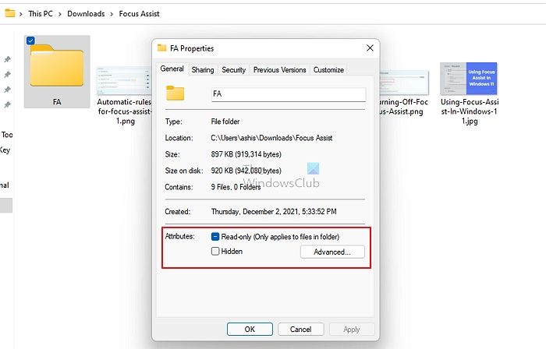This screenshot has height=349, width=546.
Task: Select the Using-Focus-Assist-In-Windows-11.jpg thumbnail
Action: click(x=469, y=79)
